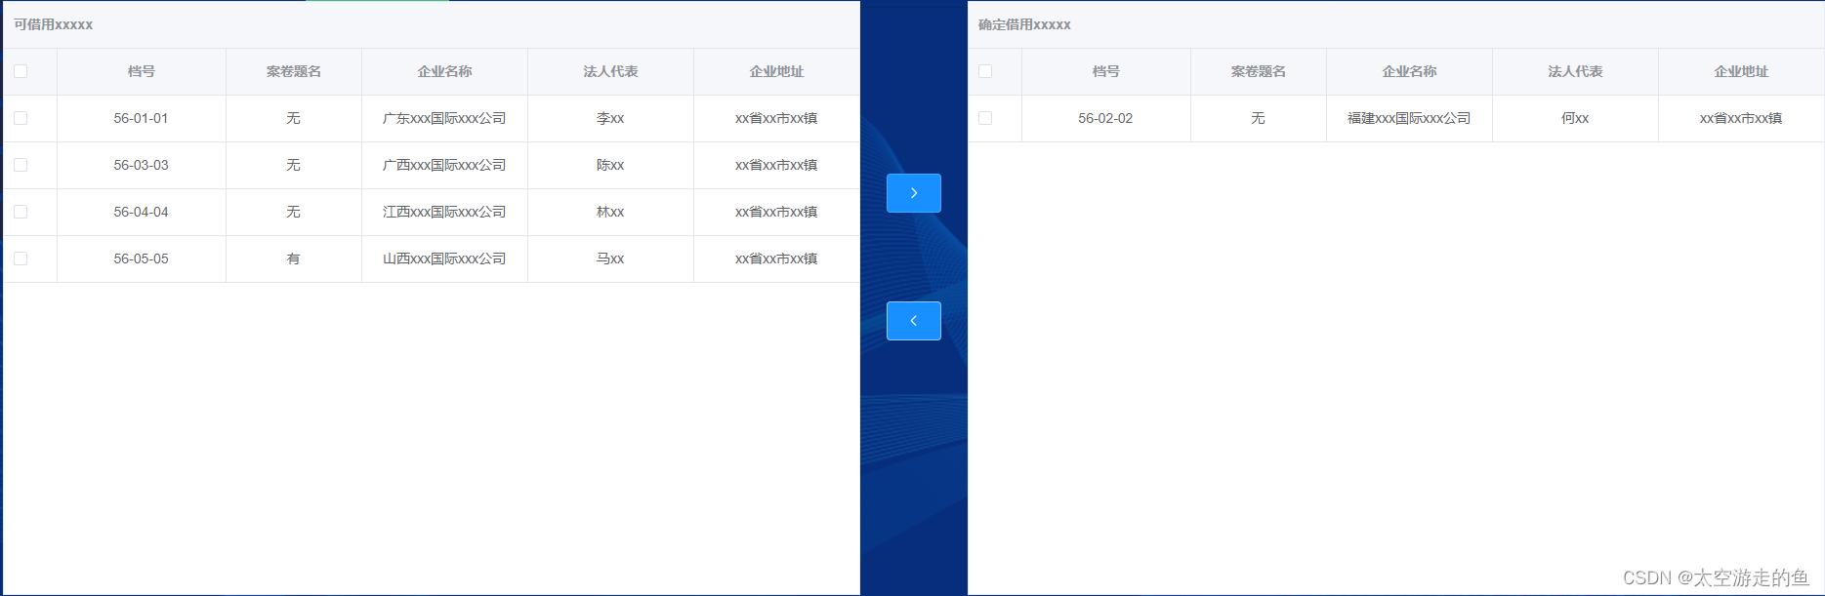Check the row 56-03-03 checkbox
The width and height of the screenshot is (1825, 596).
click(21, 165)
